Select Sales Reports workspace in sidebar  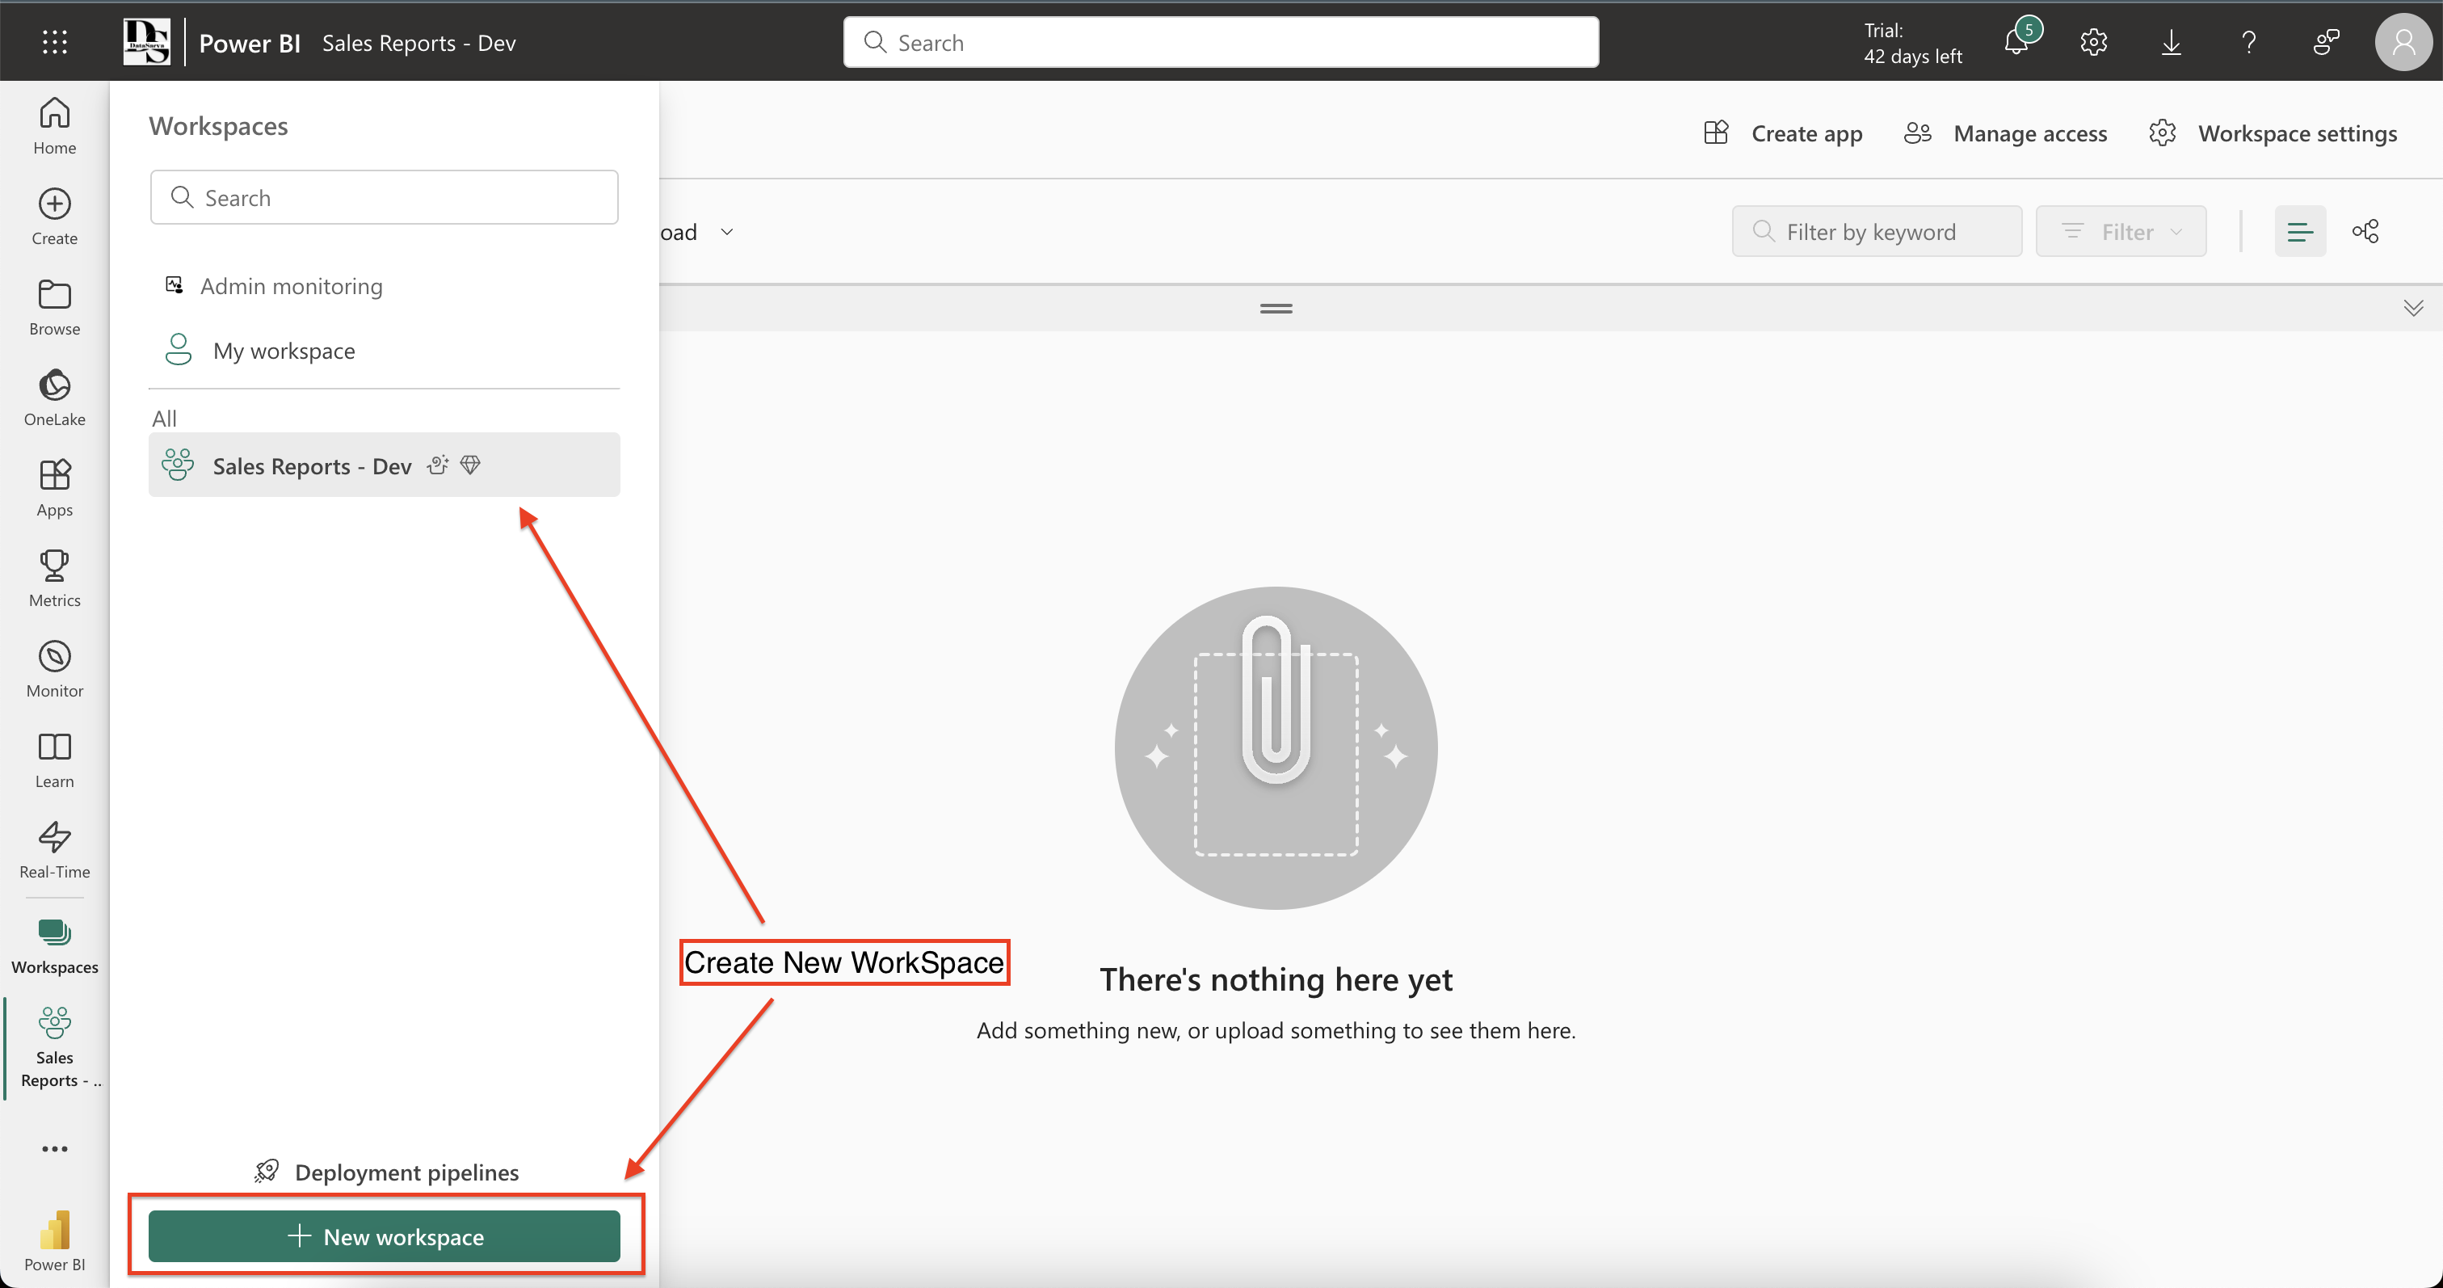(54, 1047)
